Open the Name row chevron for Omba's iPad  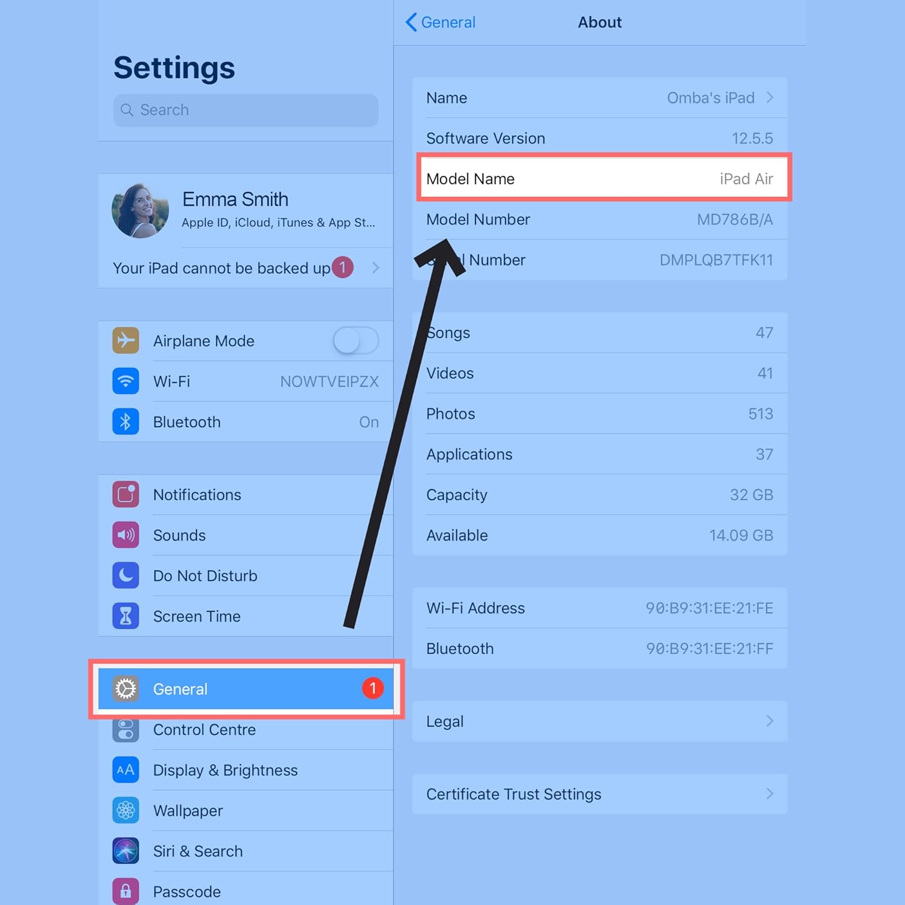pyautogui.click(x=769, y=98)
